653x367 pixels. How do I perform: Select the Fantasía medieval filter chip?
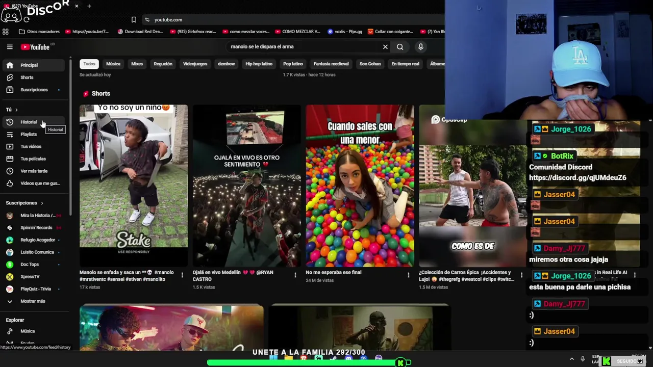pos(331,64)
